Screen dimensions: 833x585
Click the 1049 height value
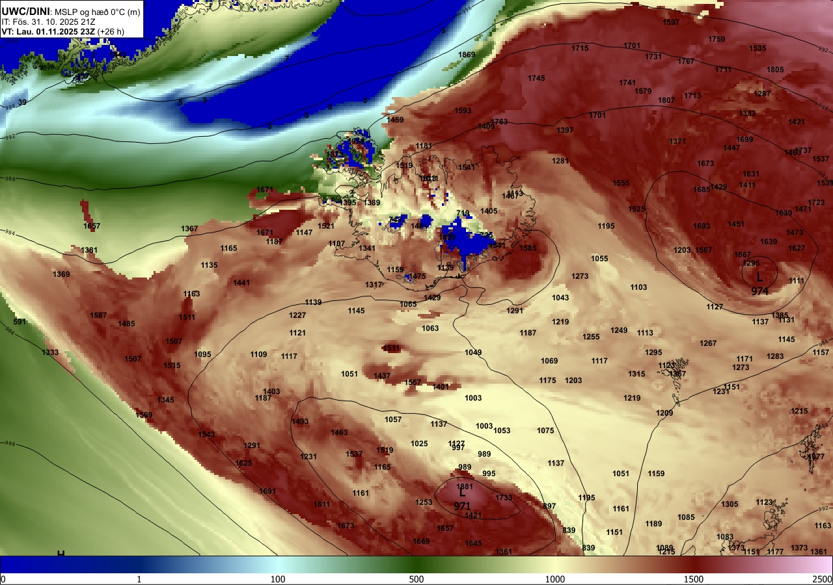(x=473, y=352)
